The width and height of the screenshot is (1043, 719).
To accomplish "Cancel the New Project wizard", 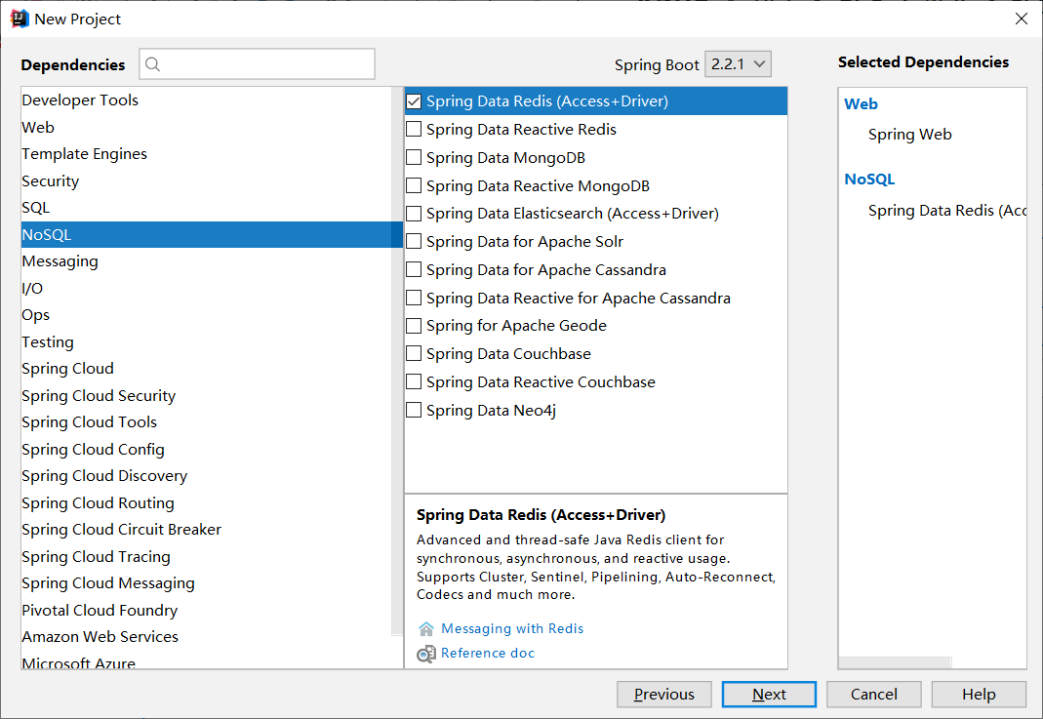I will [874, 695].
